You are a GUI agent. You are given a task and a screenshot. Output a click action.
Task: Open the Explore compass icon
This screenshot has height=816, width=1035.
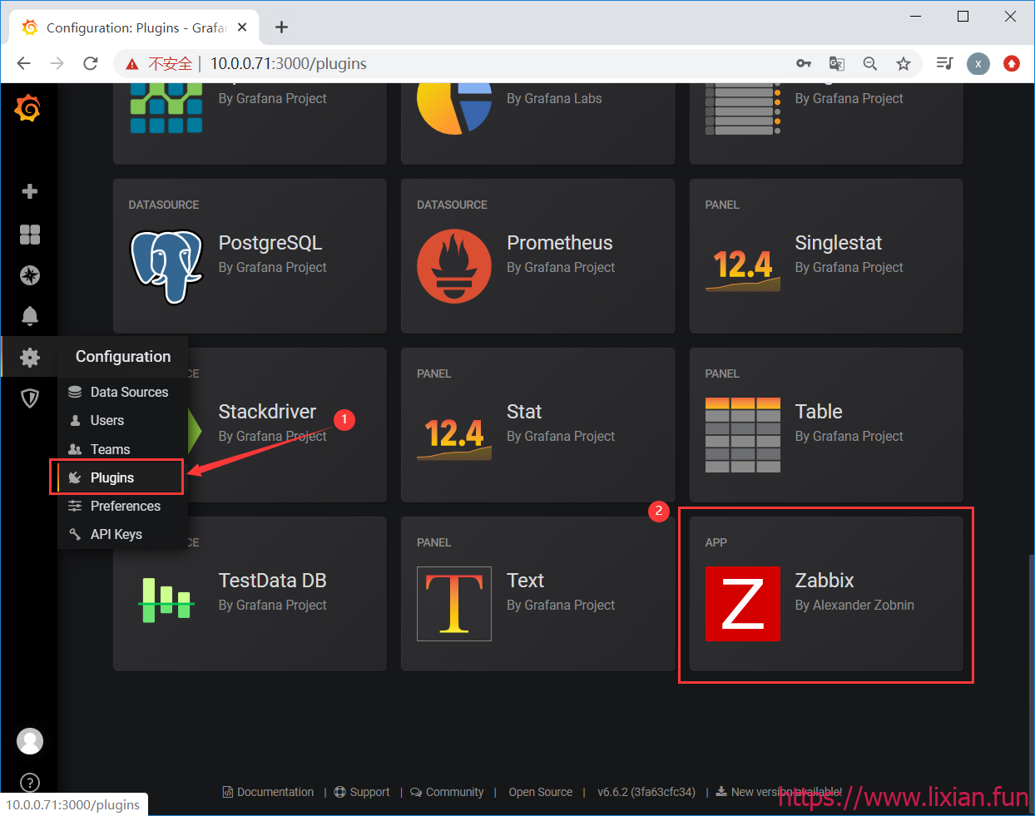(x=30, y=275)
